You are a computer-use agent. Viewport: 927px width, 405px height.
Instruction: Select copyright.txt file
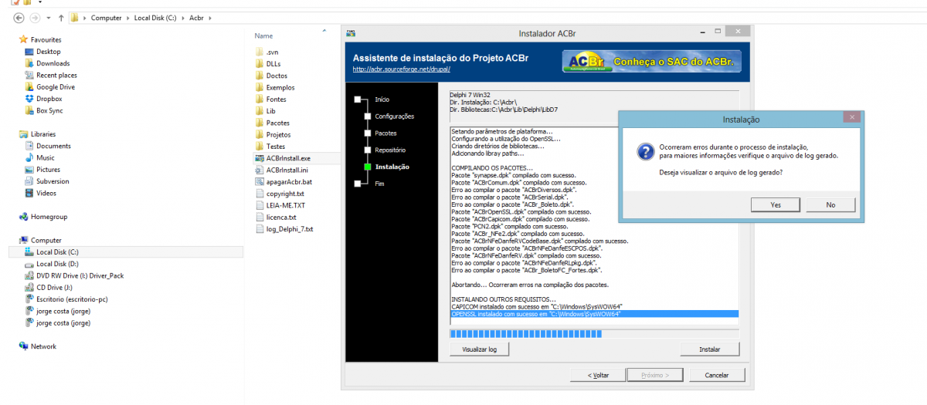pyautogui.click(x=285, y=194)
